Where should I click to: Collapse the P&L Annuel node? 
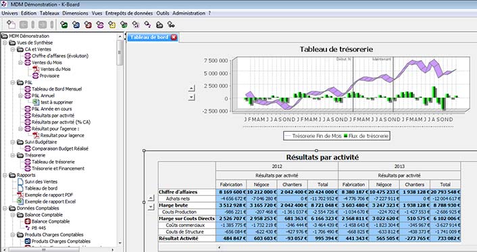point(21,95)
